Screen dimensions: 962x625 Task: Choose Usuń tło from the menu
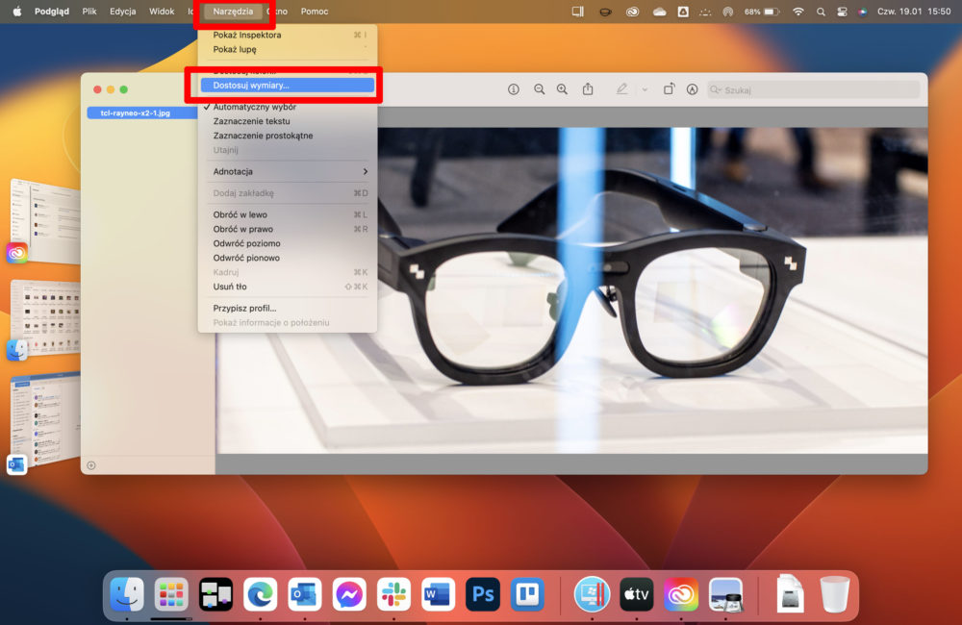(287, 287)
